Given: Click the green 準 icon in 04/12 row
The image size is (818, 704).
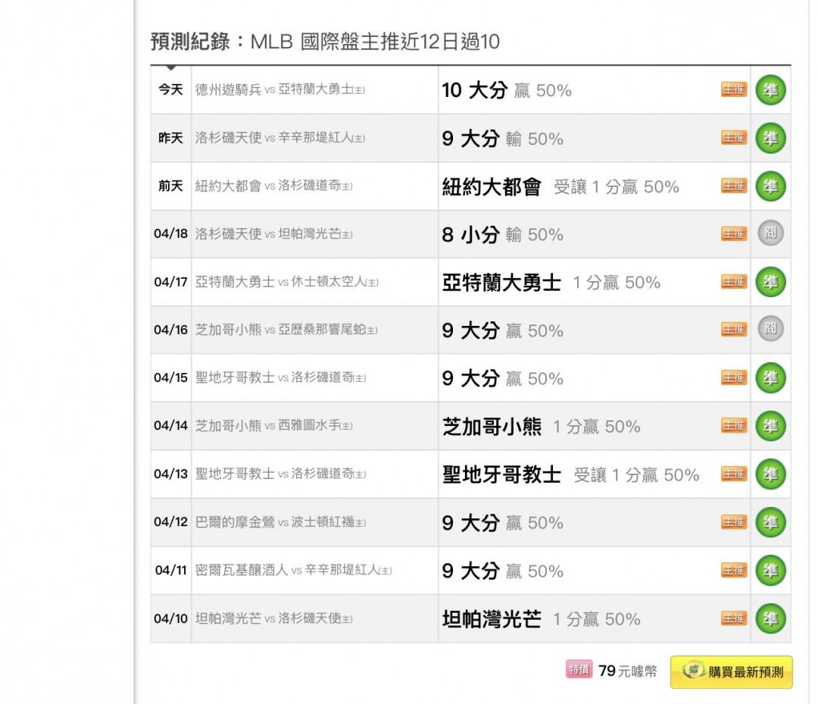Looking at the screenshot, I should (x=770, y=522).
